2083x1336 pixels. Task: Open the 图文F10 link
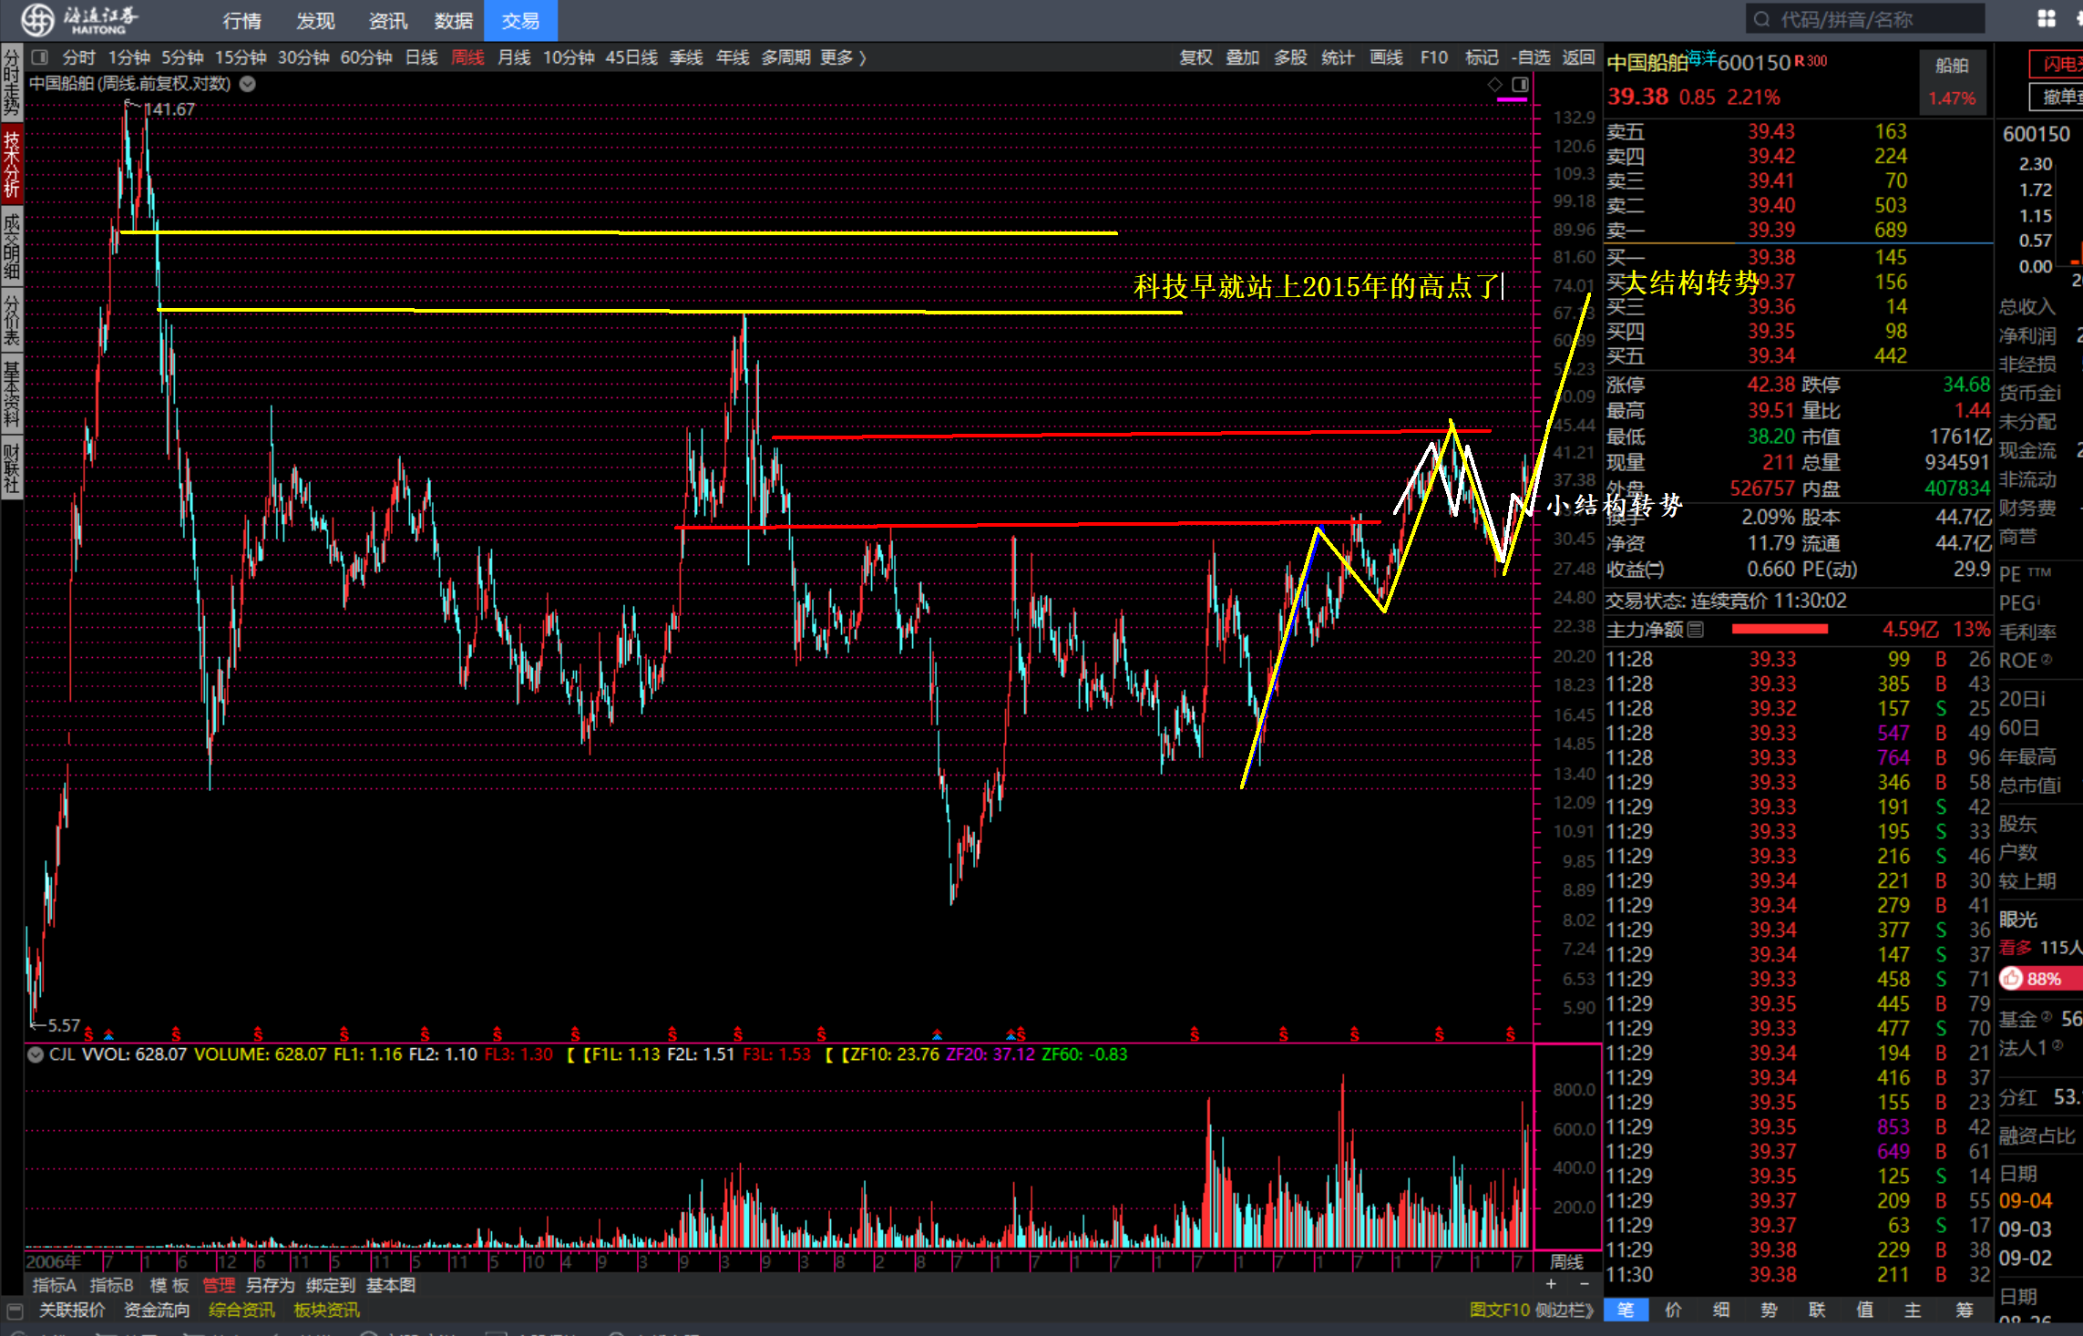(1500, 1310)
